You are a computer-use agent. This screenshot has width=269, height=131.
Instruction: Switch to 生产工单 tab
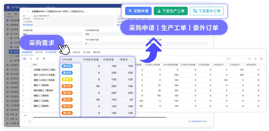(39, 52)
